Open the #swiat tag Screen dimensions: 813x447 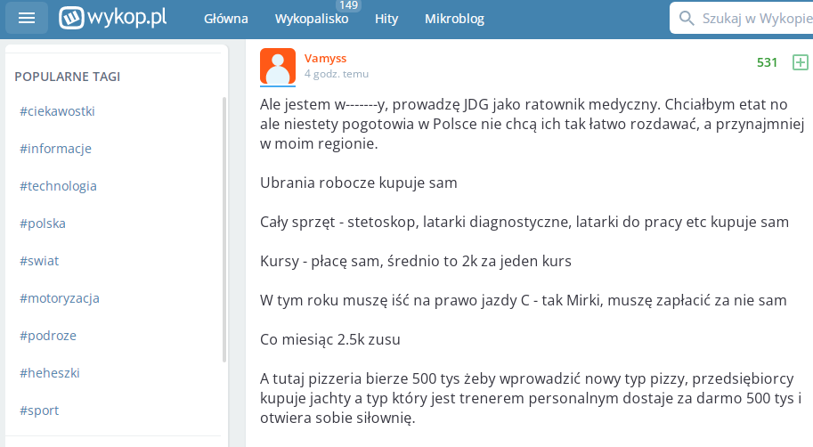pos(39,260)
